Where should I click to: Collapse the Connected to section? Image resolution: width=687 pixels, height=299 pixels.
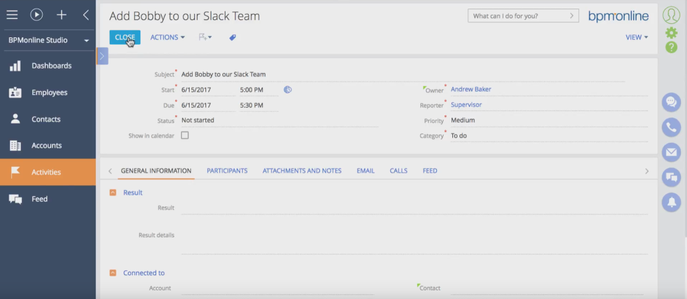coord(112,272)
